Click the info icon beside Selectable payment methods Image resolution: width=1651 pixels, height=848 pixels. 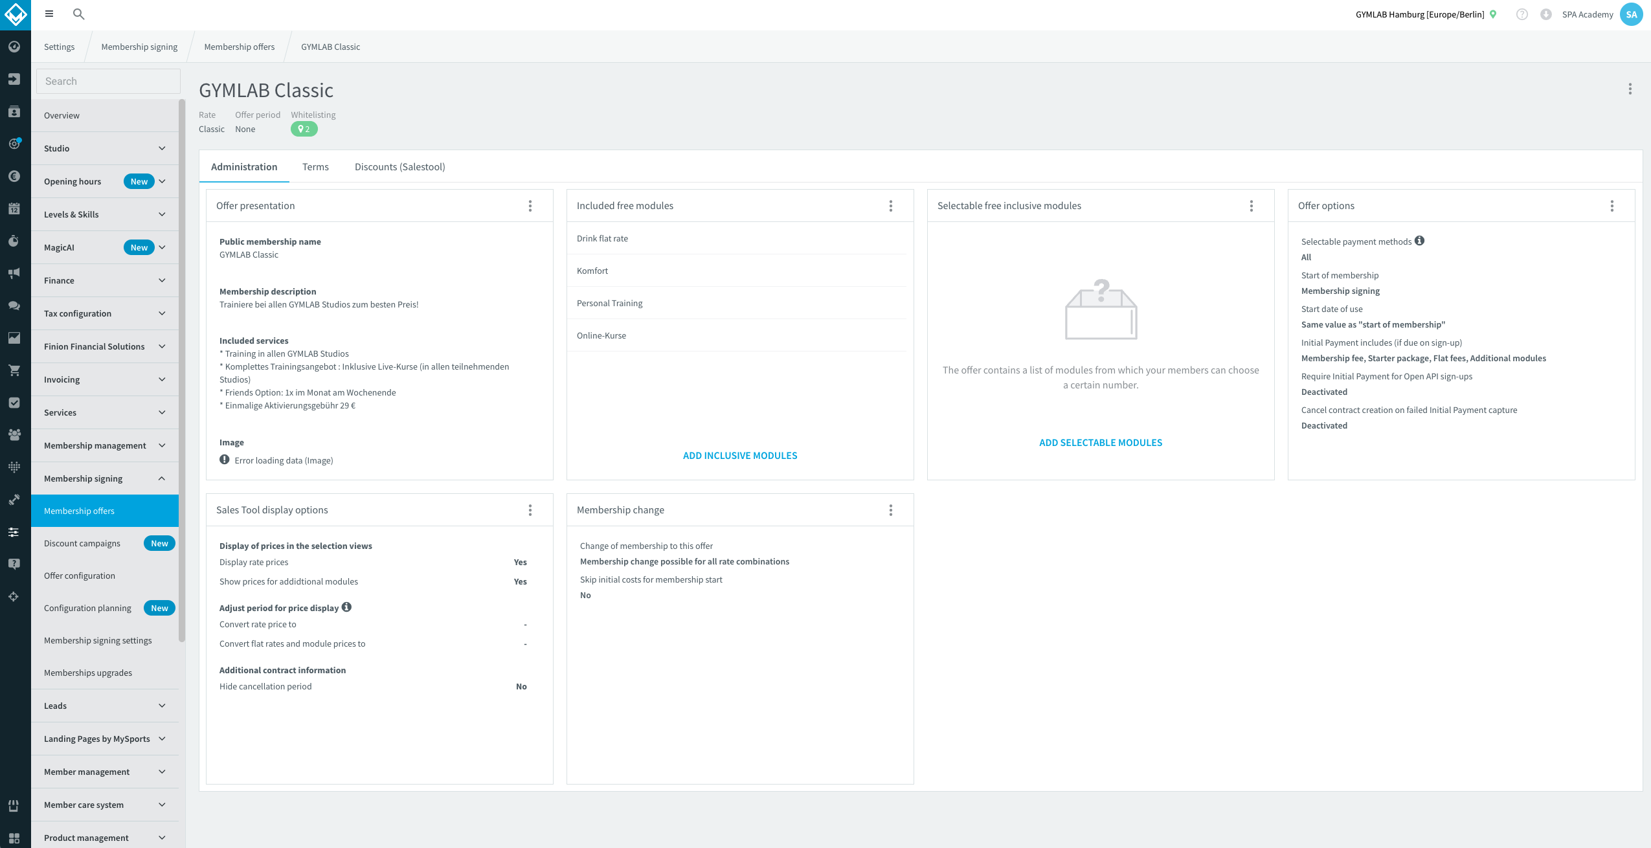[x=1419, y=241]
